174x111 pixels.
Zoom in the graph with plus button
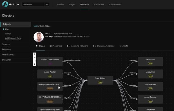tap(35, 54)
